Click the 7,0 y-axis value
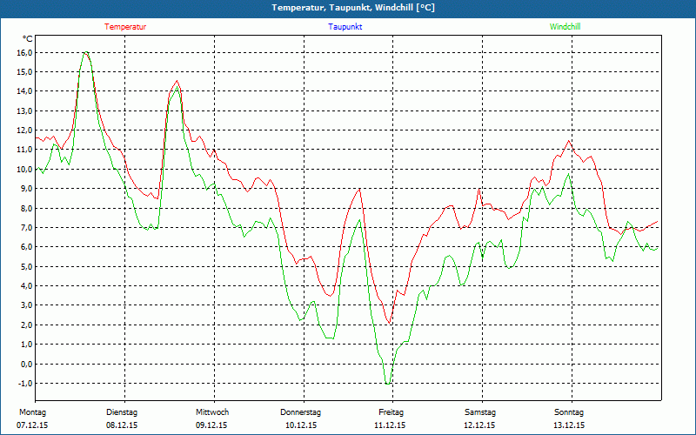The height and width of the screenshot is (435, 696). (x=26, y=228)
